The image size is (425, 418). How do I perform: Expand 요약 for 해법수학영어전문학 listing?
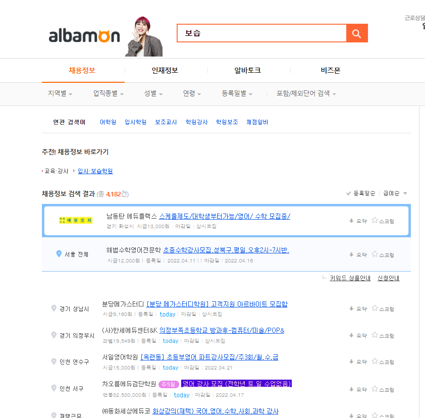pos(358,255)
